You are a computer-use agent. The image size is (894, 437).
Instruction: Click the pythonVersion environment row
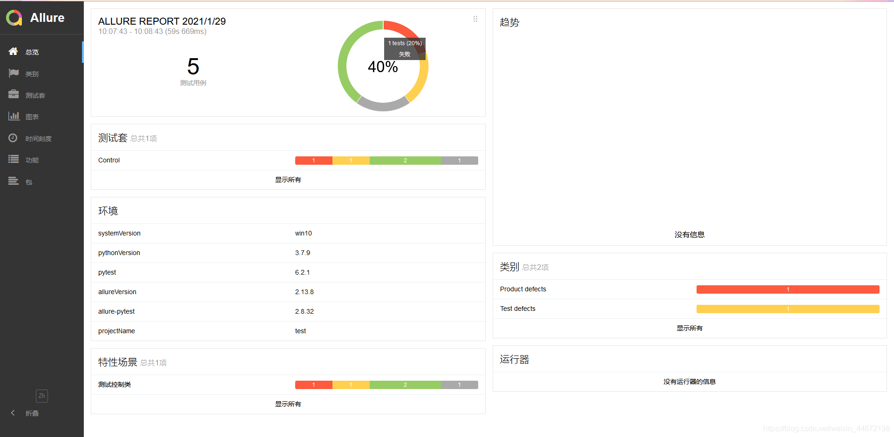[288, 253]
